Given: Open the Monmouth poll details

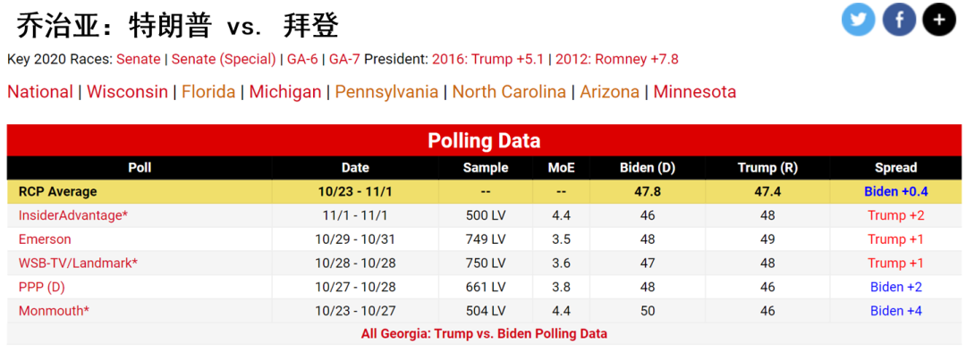Looking at the screenshot, I should point(55,310).
